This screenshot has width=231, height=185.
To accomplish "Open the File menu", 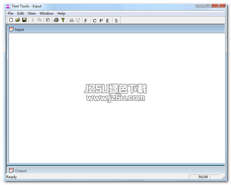I will click(x=10, y=13).
